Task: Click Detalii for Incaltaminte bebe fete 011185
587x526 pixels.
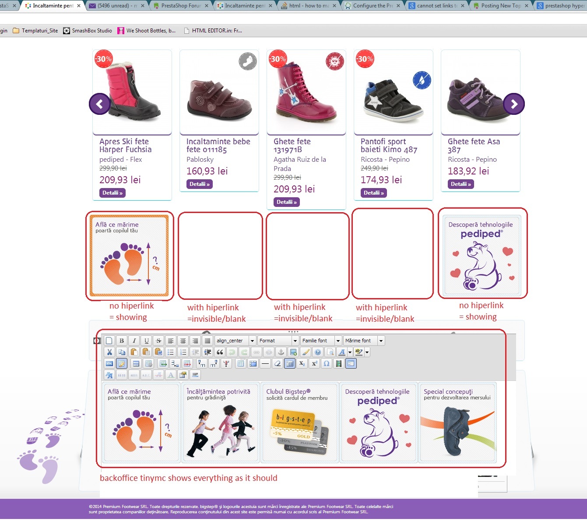Action: coord(200,184)
